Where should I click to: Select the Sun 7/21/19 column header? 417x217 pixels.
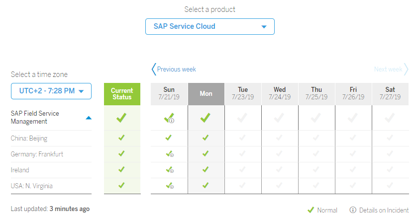pos(169,94)
